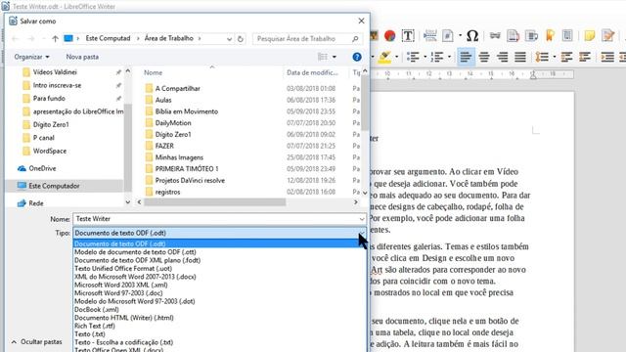Select Este Computador in navigation pane

coord(54,186)
